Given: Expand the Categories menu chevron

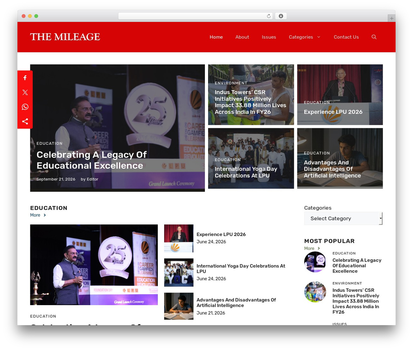Looking at the screenshot, I should click(x=318, y=37).
